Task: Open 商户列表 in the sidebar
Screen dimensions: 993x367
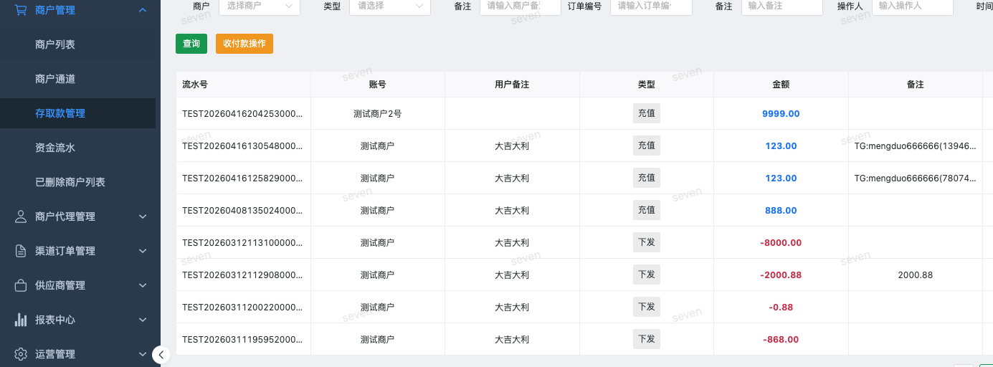Action: [x=55, y=44]
